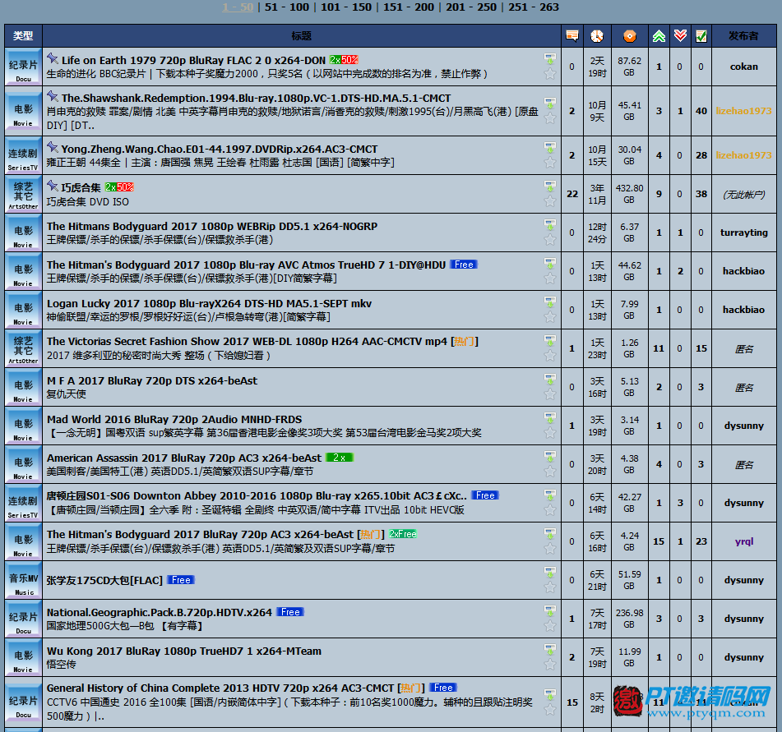
Task: View uploader lizehao1973 on Shawshank row
Action: (743, 111)
